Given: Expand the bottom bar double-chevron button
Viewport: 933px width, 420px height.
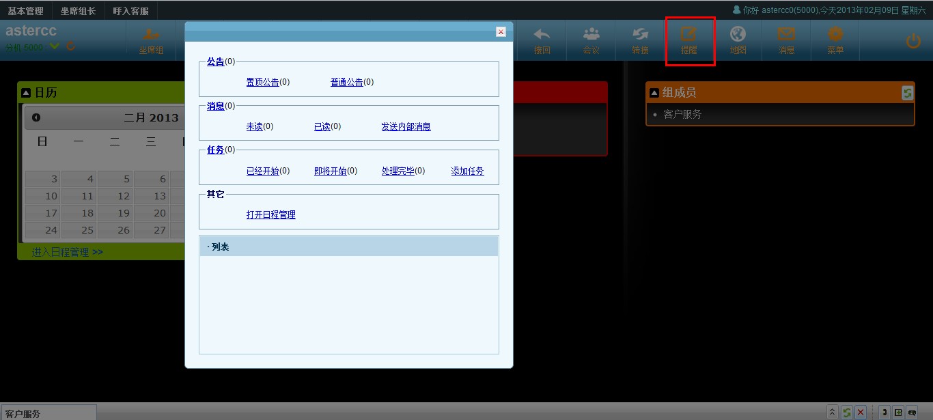Looking at the screenshot, I should click(832, 412).
